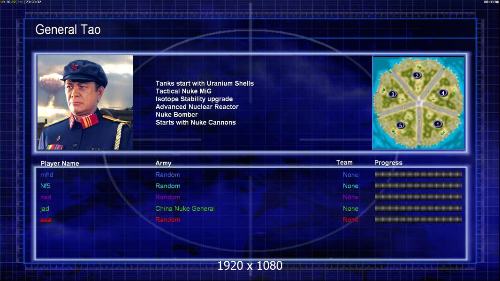Viewport: 500px width, 281px height.
Task: Click the 00:00:00 timer readout
Action: 492,2
